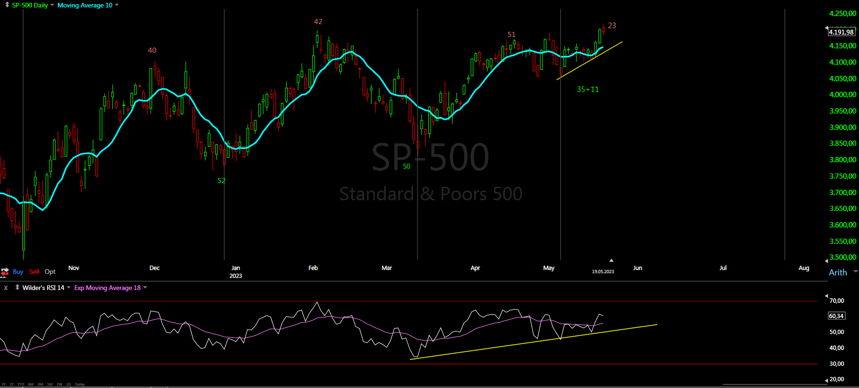859x388 pixels.
Task: Click the '52' annotation below the January low
Action: (x=222, y=180)
